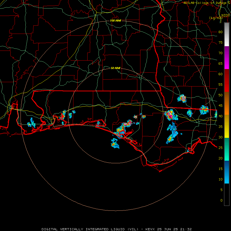Pick the blue segment of the color bar
The image size is (231, 231).
[227, 172]
